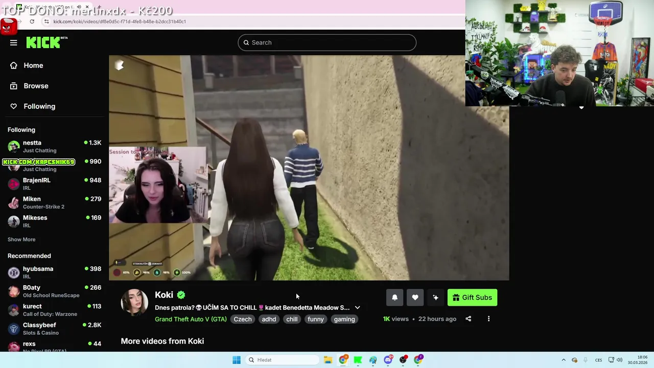Image resolution: width=654 pixels, height=368 pixels.
Task: Open Grand Theft Auto V (GTA) category
Action: [x=191, y=319]
